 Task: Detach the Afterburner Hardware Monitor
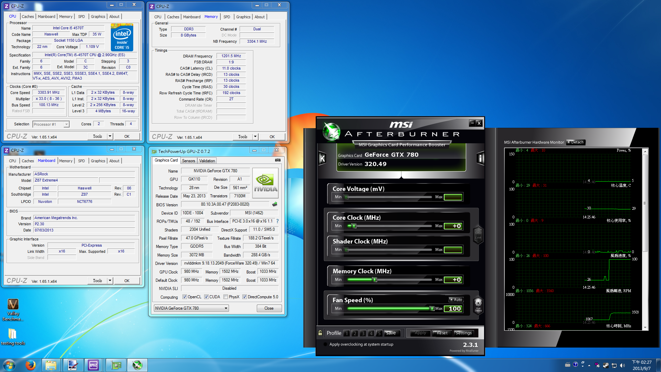576,142
